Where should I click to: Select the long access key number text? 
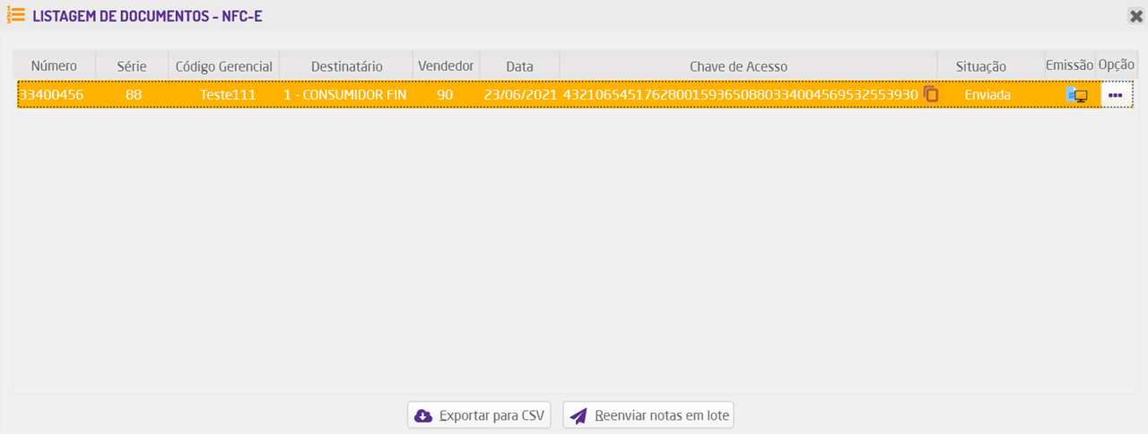tap(741, 94)
